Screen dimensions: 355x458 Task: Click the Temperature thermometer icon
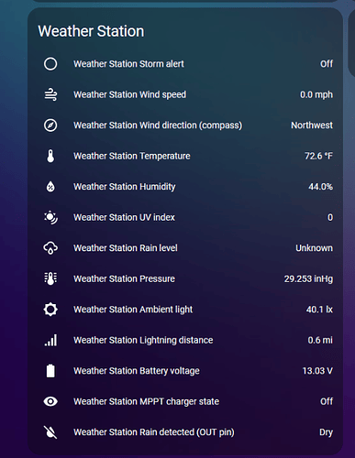click(x=50, y=156)
